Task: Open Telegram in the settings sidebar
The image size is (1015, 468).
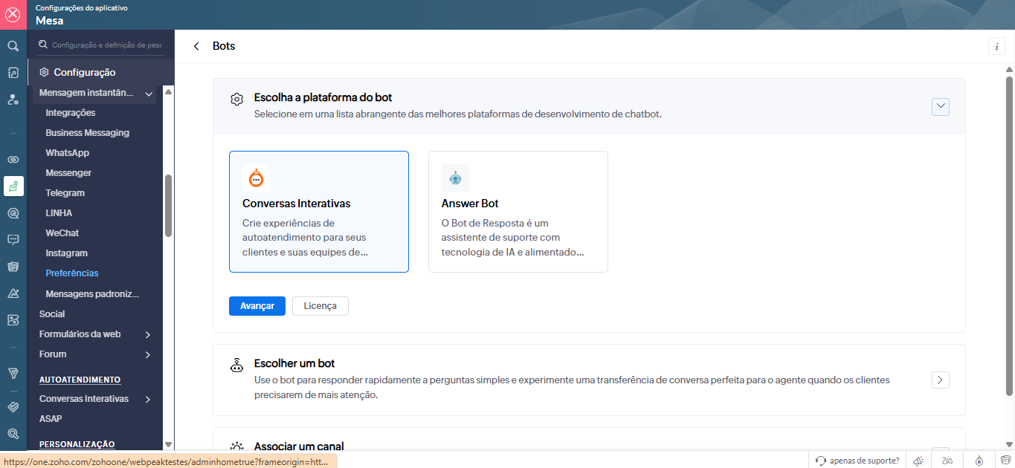Action: click(65, 193)
